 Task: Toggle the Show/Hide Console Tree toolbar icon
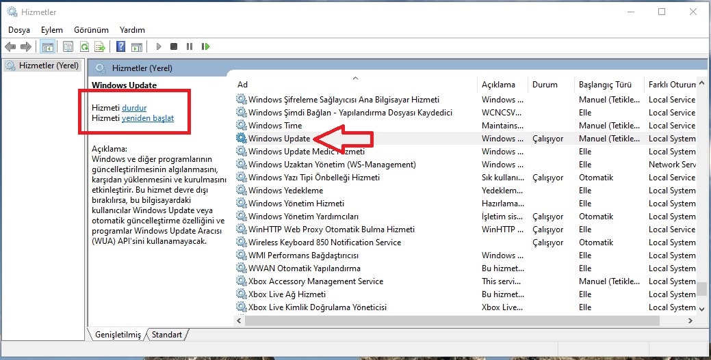pos(48,46)
